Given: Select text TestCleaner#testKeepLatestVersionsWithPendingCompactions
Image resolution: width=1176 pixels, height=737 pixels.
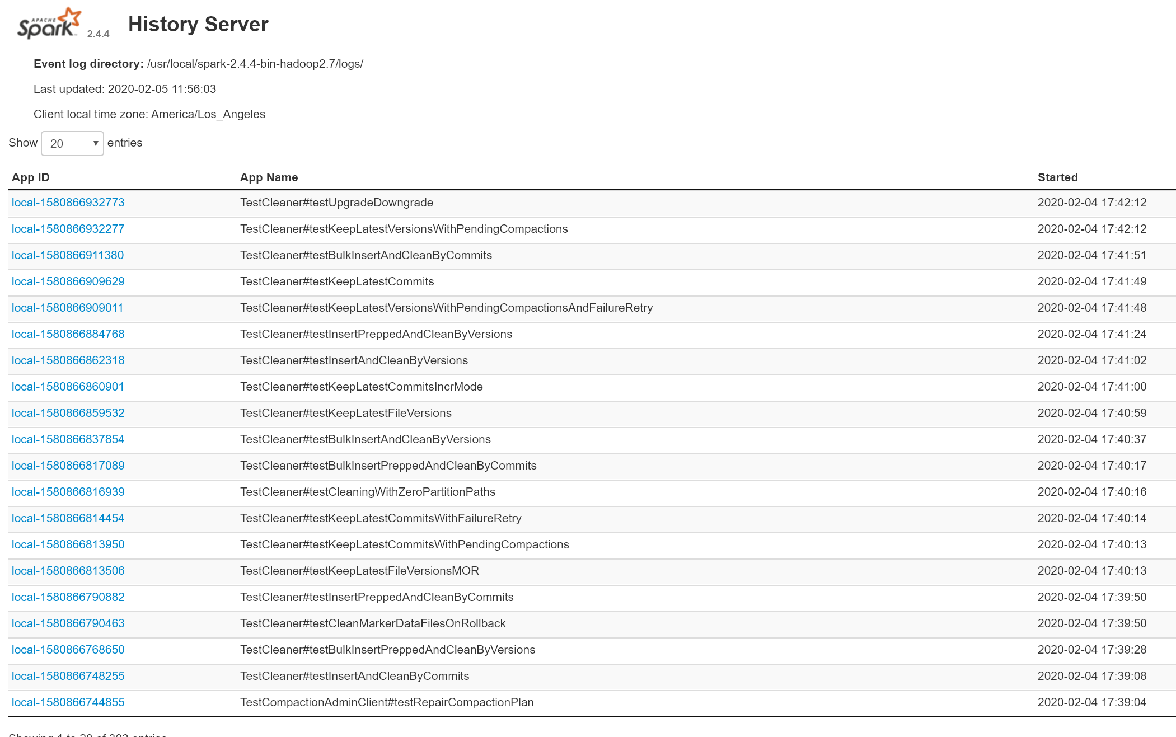Looking at the screenshot, I should tap(404, 229).
